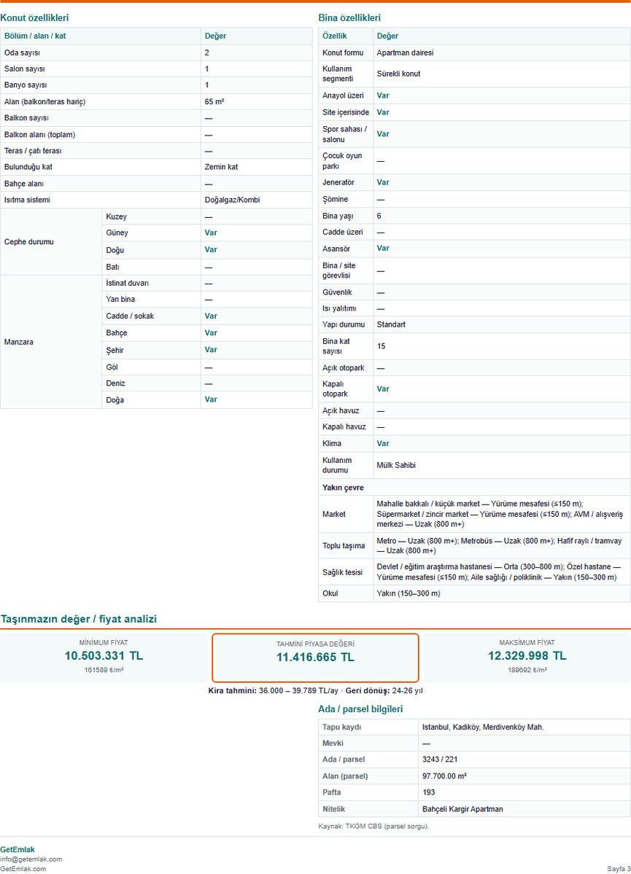The width and height of the screenshot is (631, 874).
Task: Click the "MAKSİMUM FİYAT" card label
Action: [527, 643]
